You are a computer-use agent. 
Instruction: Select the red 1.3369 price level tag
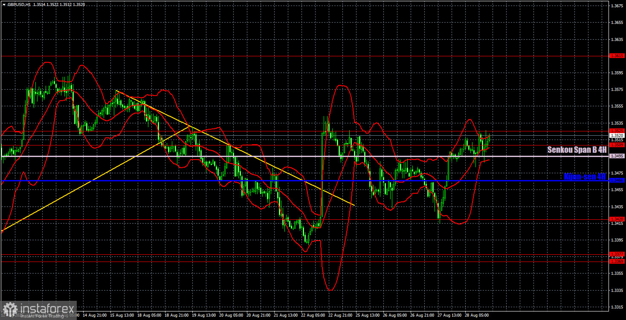pos(617,261)
